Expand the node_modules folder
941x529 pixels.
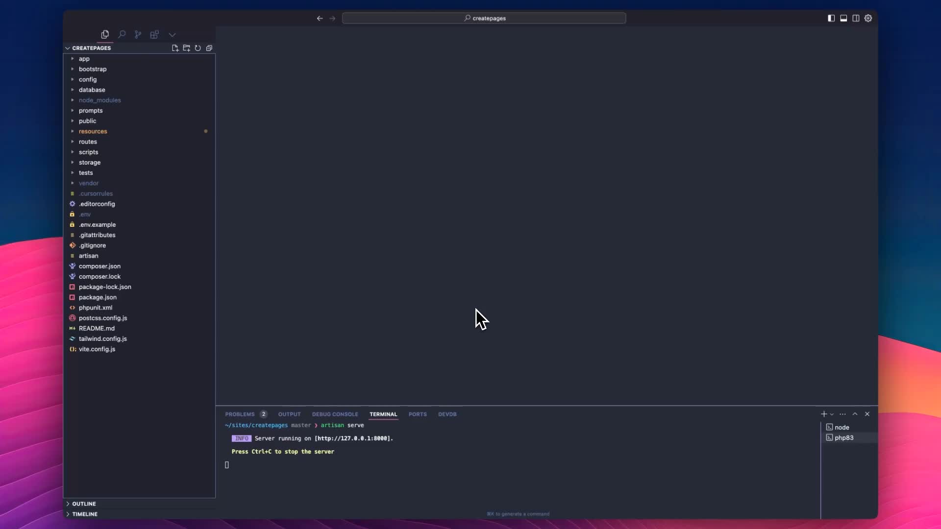pos(139,100)
